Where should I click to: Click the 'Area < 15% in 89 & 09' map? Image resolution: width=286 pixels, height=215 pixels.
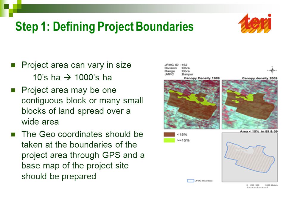click(x=250, y=157)
